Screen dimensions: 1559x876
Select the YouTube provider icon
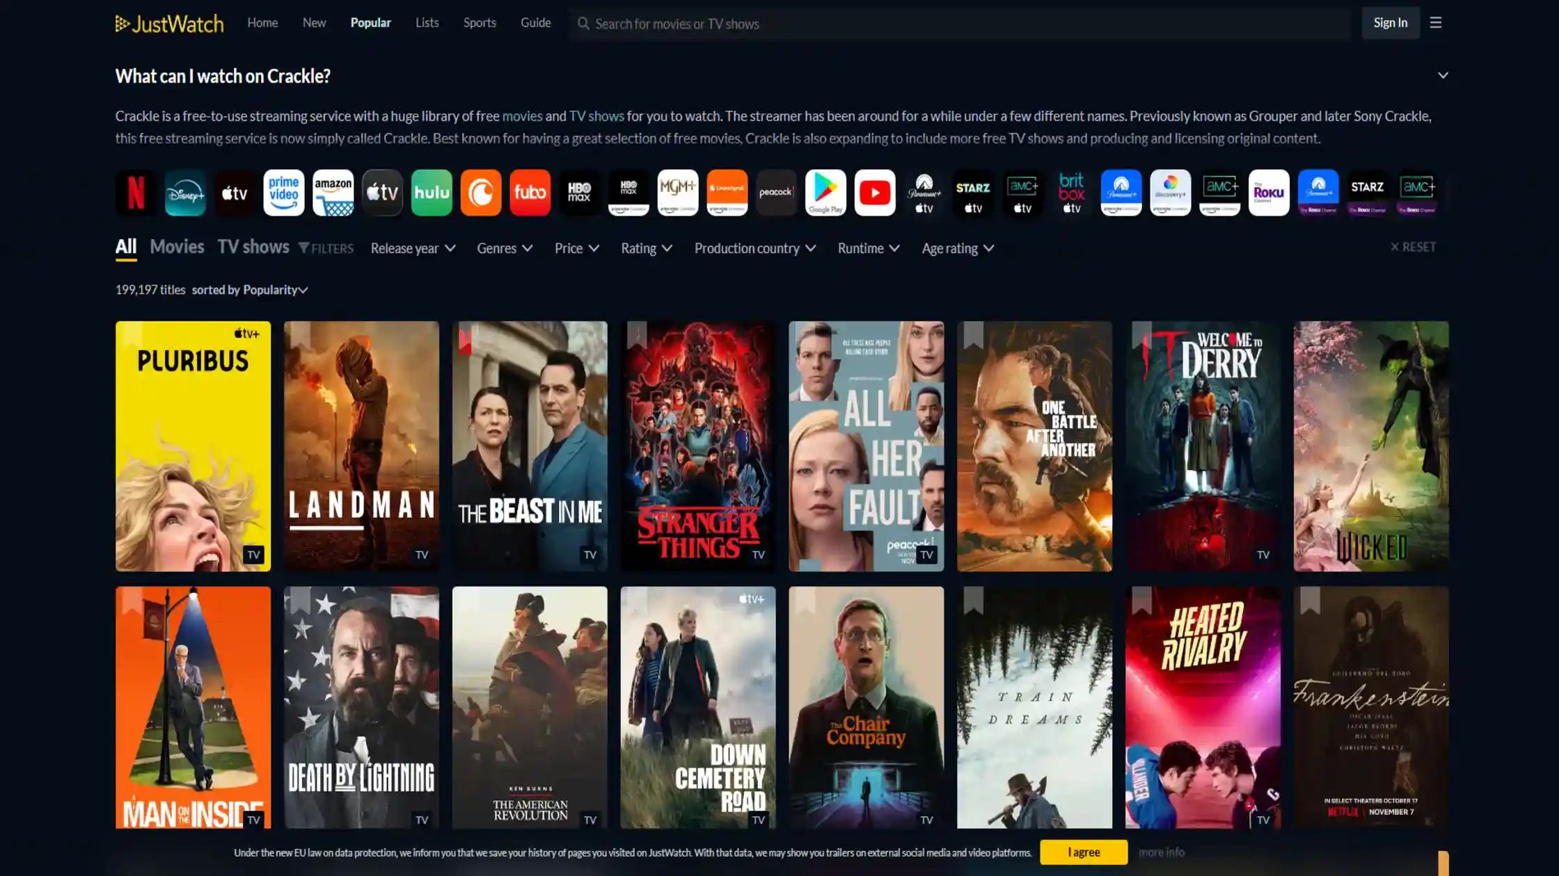[x=874, y=193]
